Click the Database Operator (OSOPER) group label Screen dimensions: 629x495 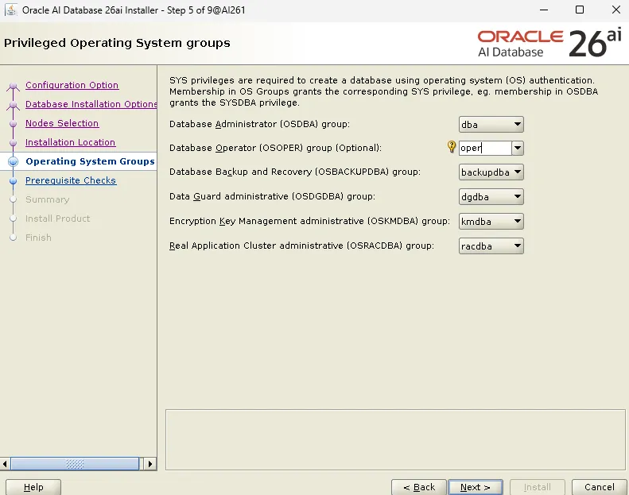(275, 148)
